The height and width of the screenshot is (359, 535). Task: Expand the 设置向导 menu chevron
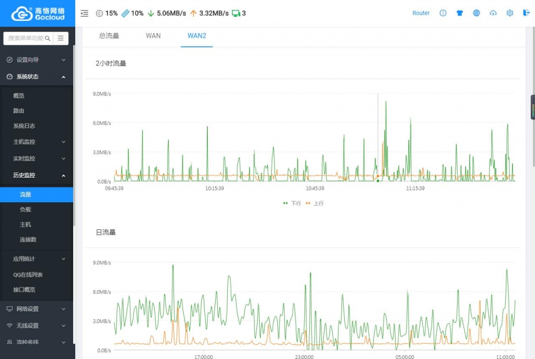point(63,60)
